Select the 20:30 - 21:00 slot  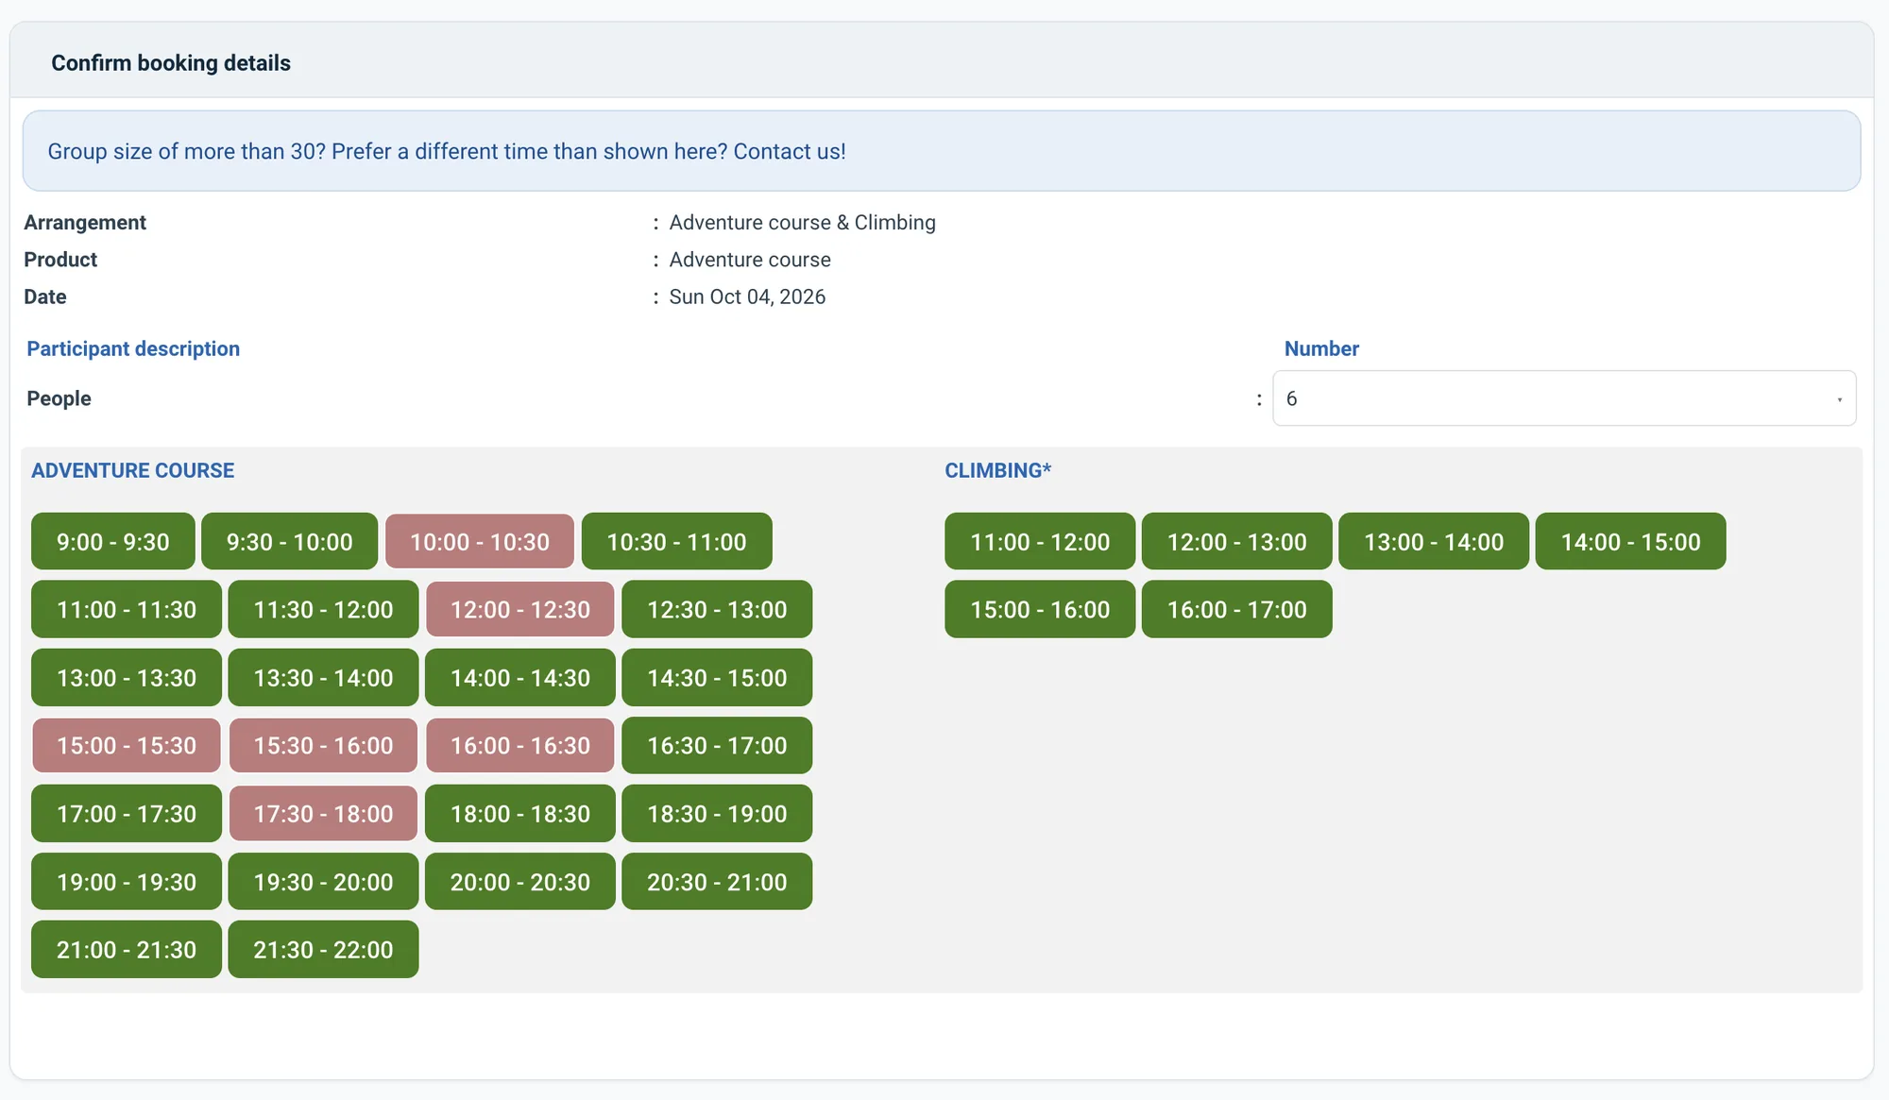click(717, 882)
